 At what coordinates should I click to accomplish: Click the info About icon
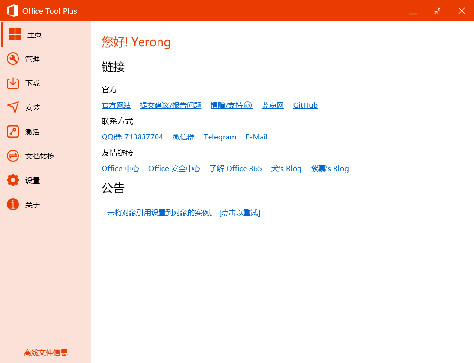pos(13,205)
